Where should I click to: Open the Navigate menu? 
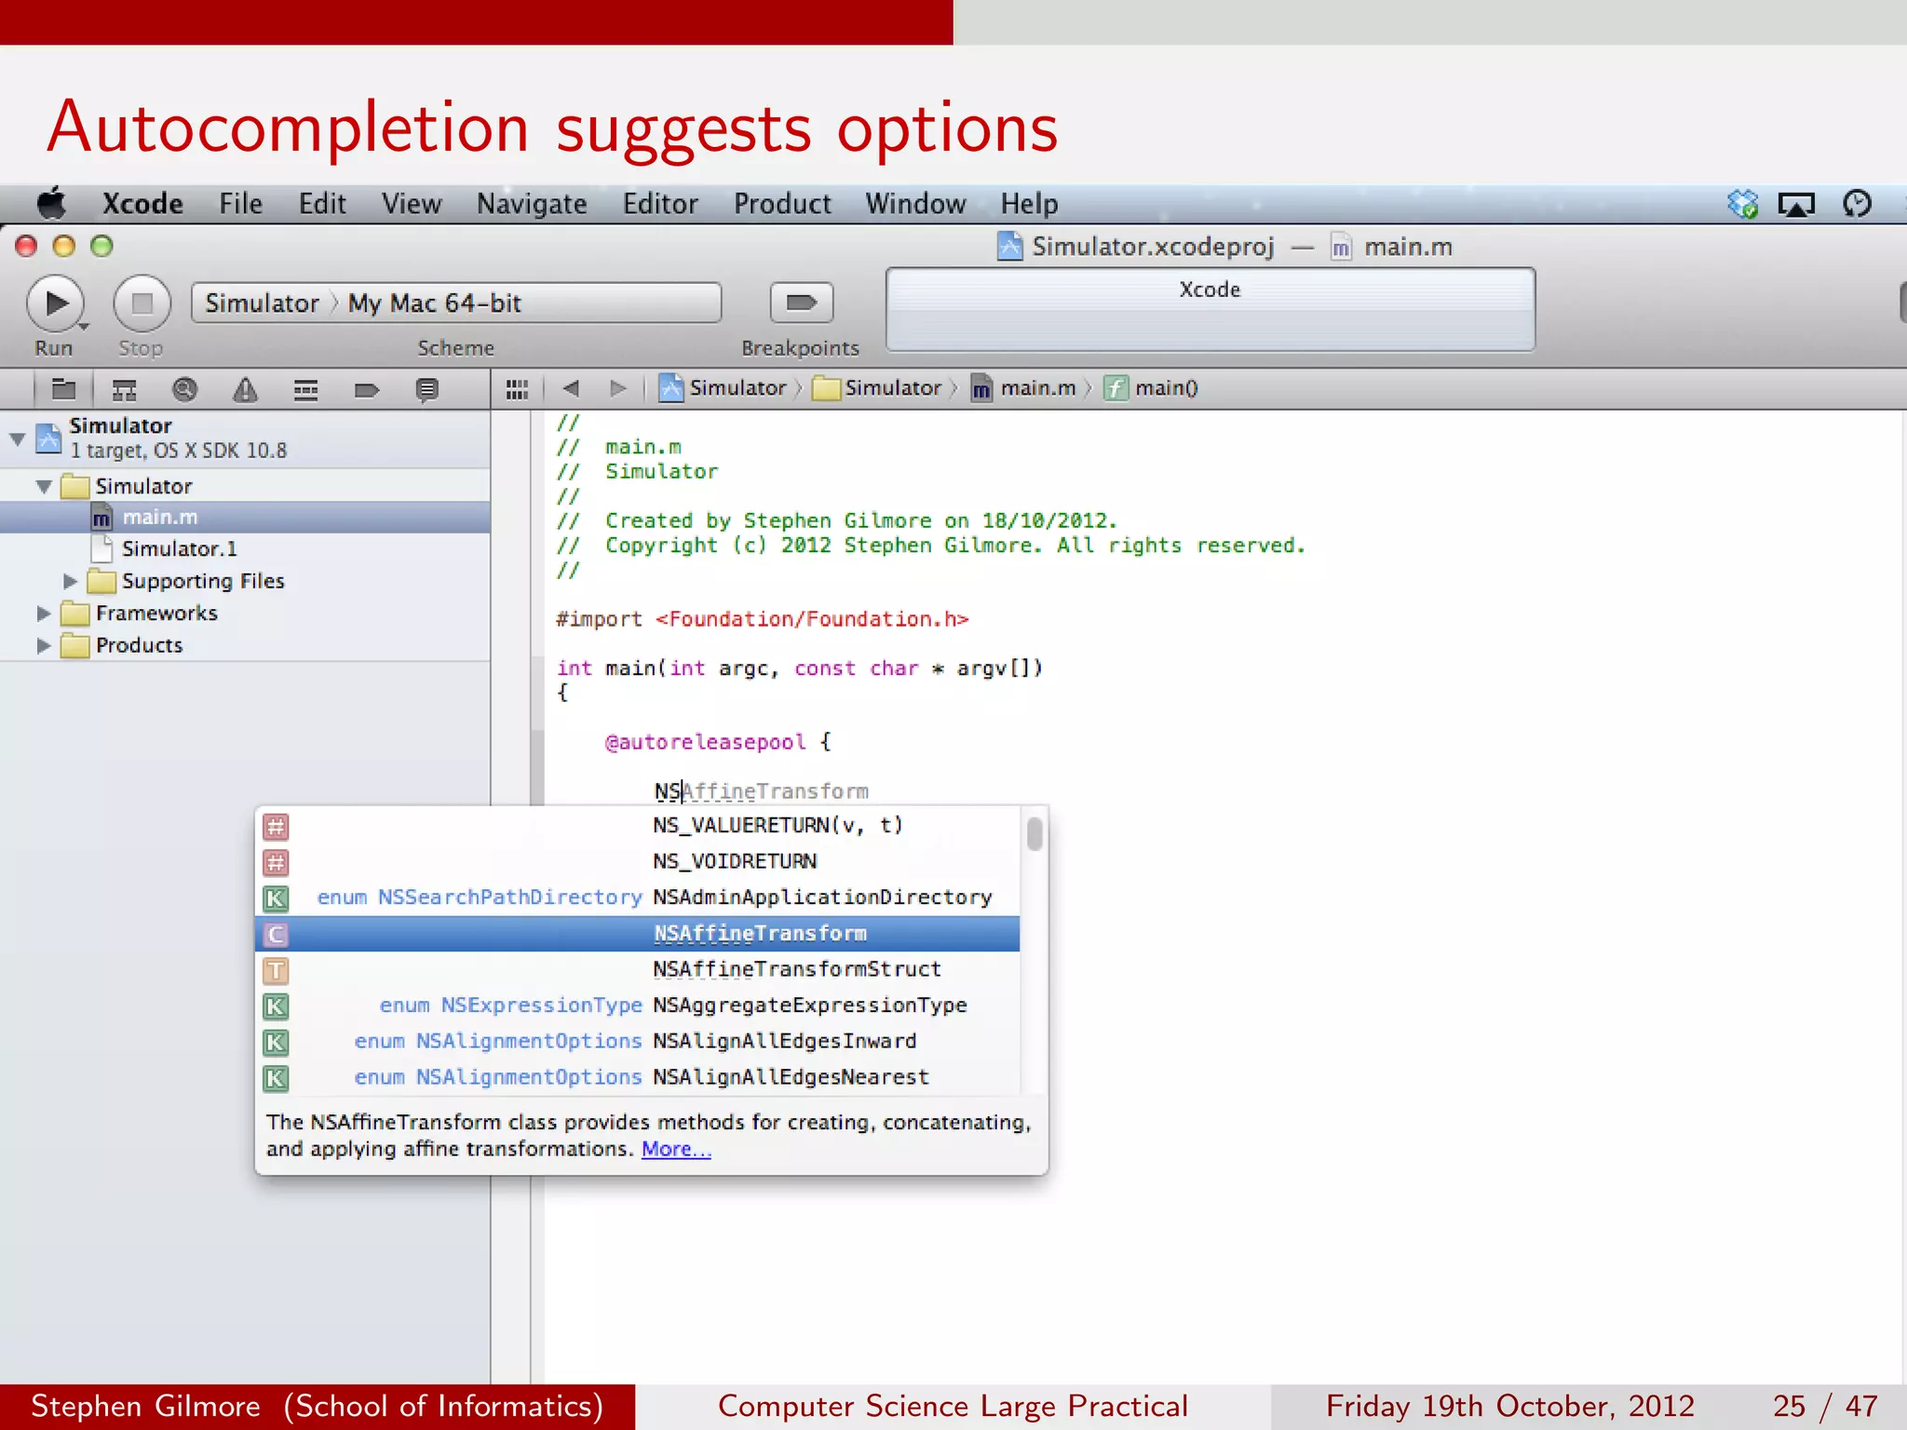point(532,203)
